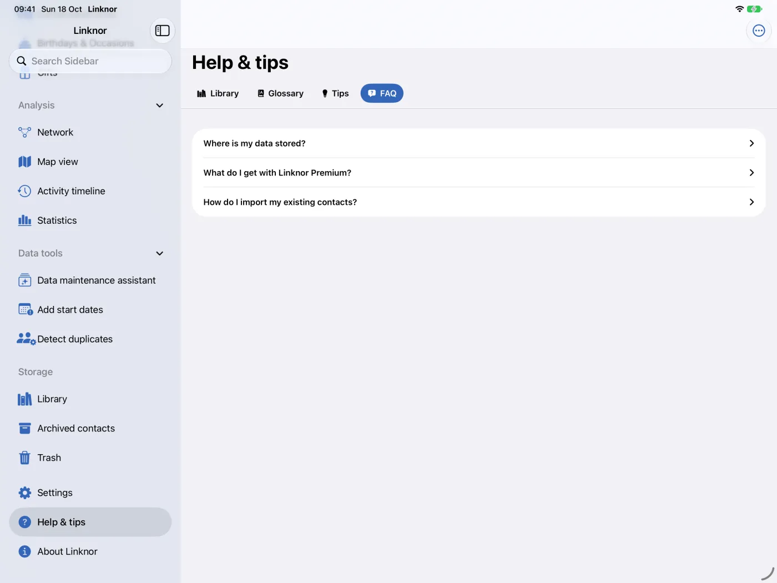This screenshot has height=583, width=777.
Task: Expand 'Where is my data stored?' chevron
Action: click(x=751, y=143)
